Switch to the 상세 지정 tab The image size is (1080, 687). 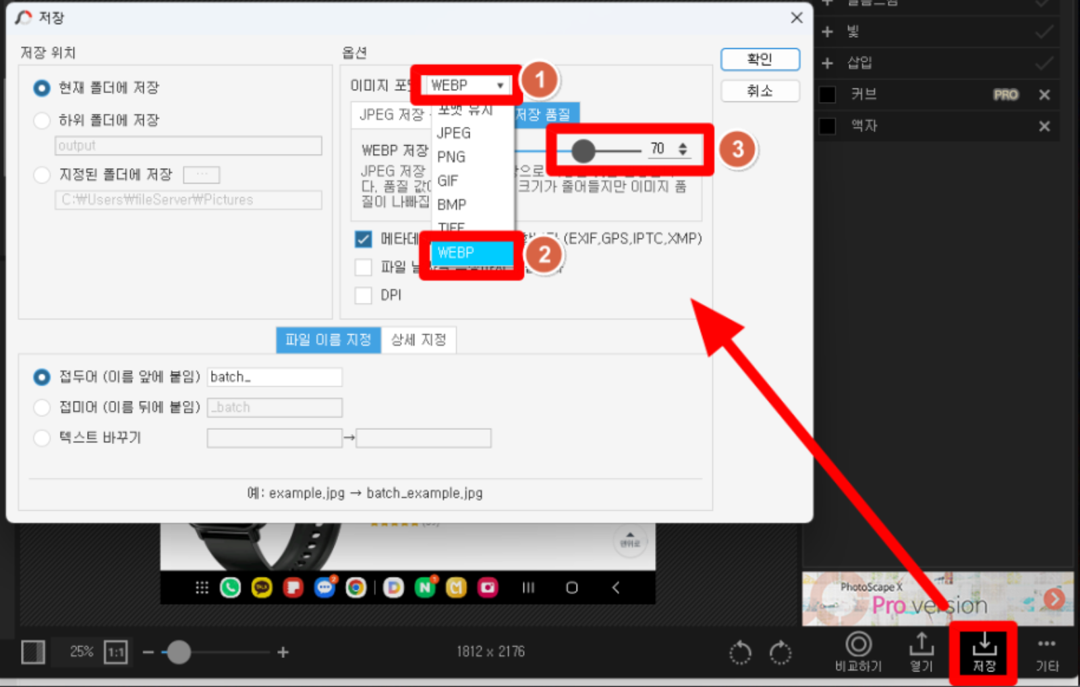[418, 340]
